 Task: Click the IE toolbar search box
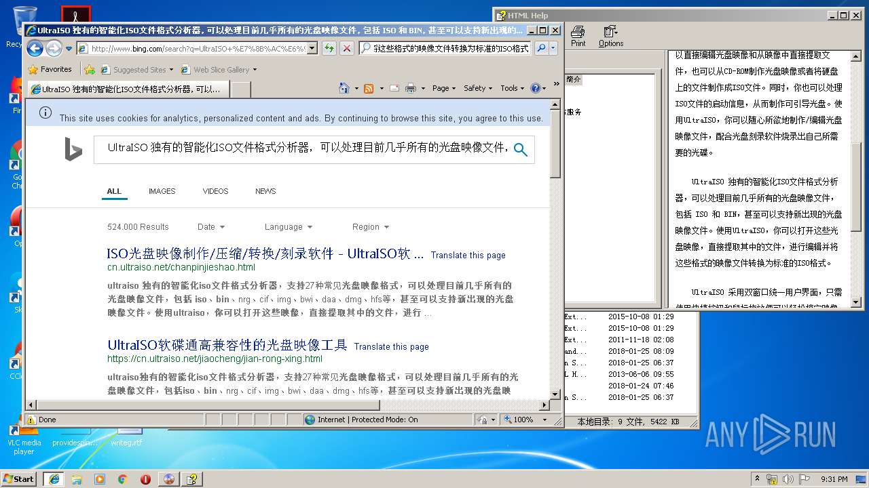tap(451, 48)
